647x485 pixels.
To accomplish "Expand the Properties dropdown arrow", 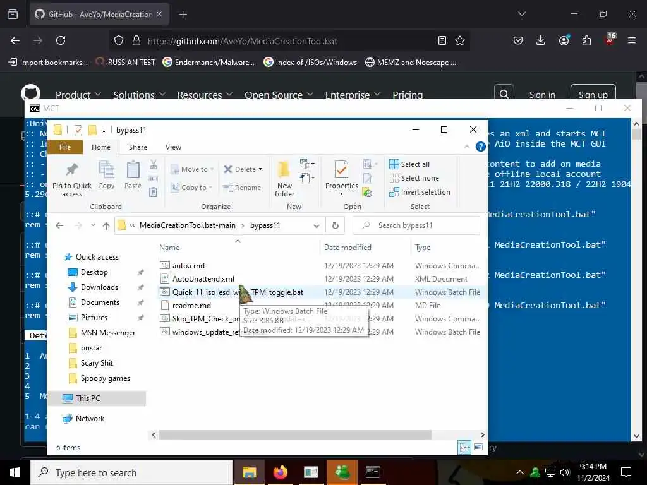I will coord(341,194).
